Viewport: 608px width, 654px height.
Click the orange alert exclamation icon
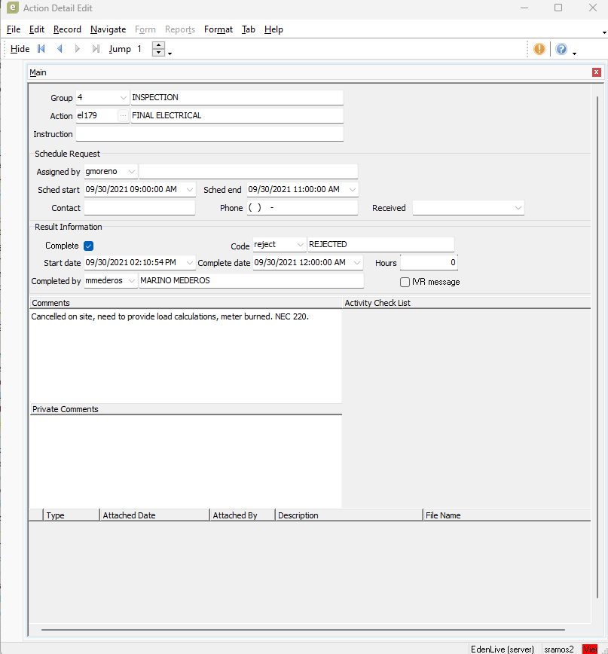[539, 49]
